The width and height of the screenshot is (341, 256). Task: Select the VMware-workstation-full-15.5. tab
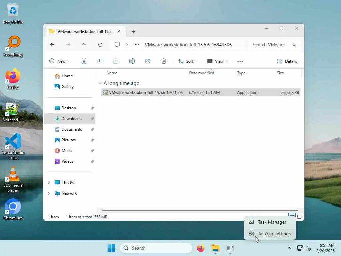pyautogui.click(x=85, y=32)
